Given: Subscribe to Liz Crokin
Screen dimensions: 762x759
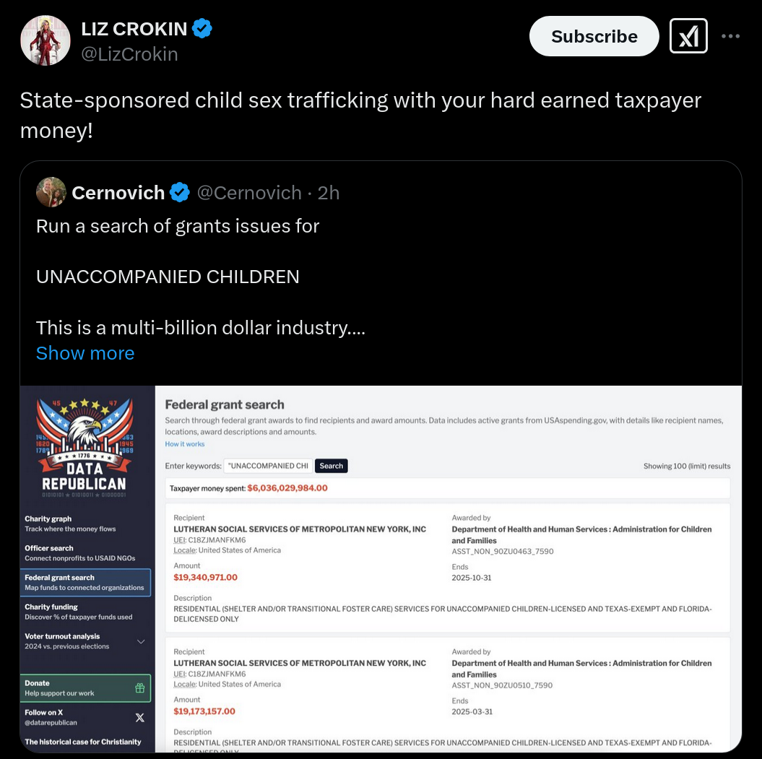Looking at the screenshot, I should tap(594, 36).
